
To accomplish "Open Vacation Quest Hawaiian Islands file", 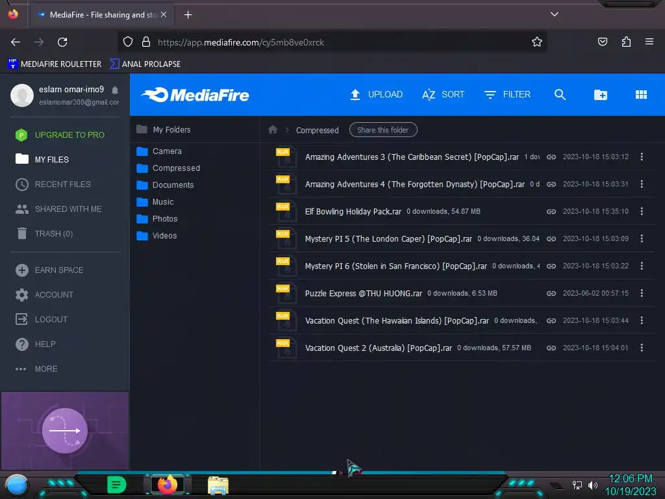I will click(x=397, y=320).
